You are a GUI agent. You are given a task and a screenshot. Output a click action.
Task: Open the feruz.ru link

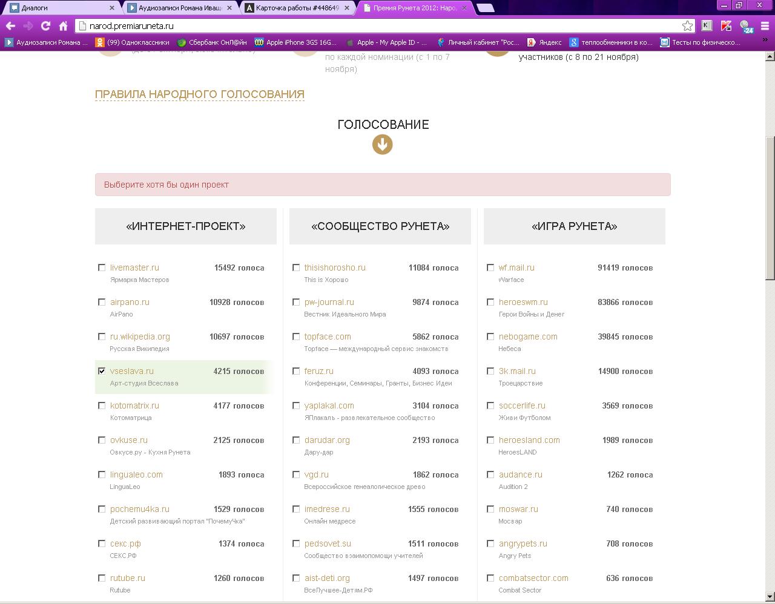(x=319, y=371)
